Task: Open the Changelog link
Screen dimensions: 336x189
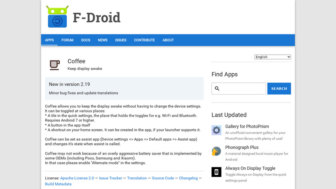Action: tap(188, 178)
